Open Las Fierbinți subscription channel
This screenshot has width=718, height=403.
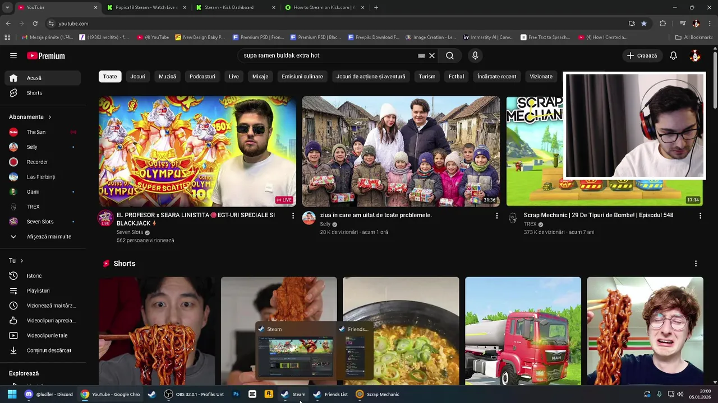click(x=43, y=177)
